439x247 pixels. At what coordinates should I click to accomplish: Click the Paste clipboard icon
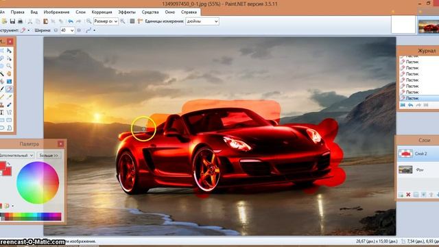pyautogui.click(x=46, y=21)
